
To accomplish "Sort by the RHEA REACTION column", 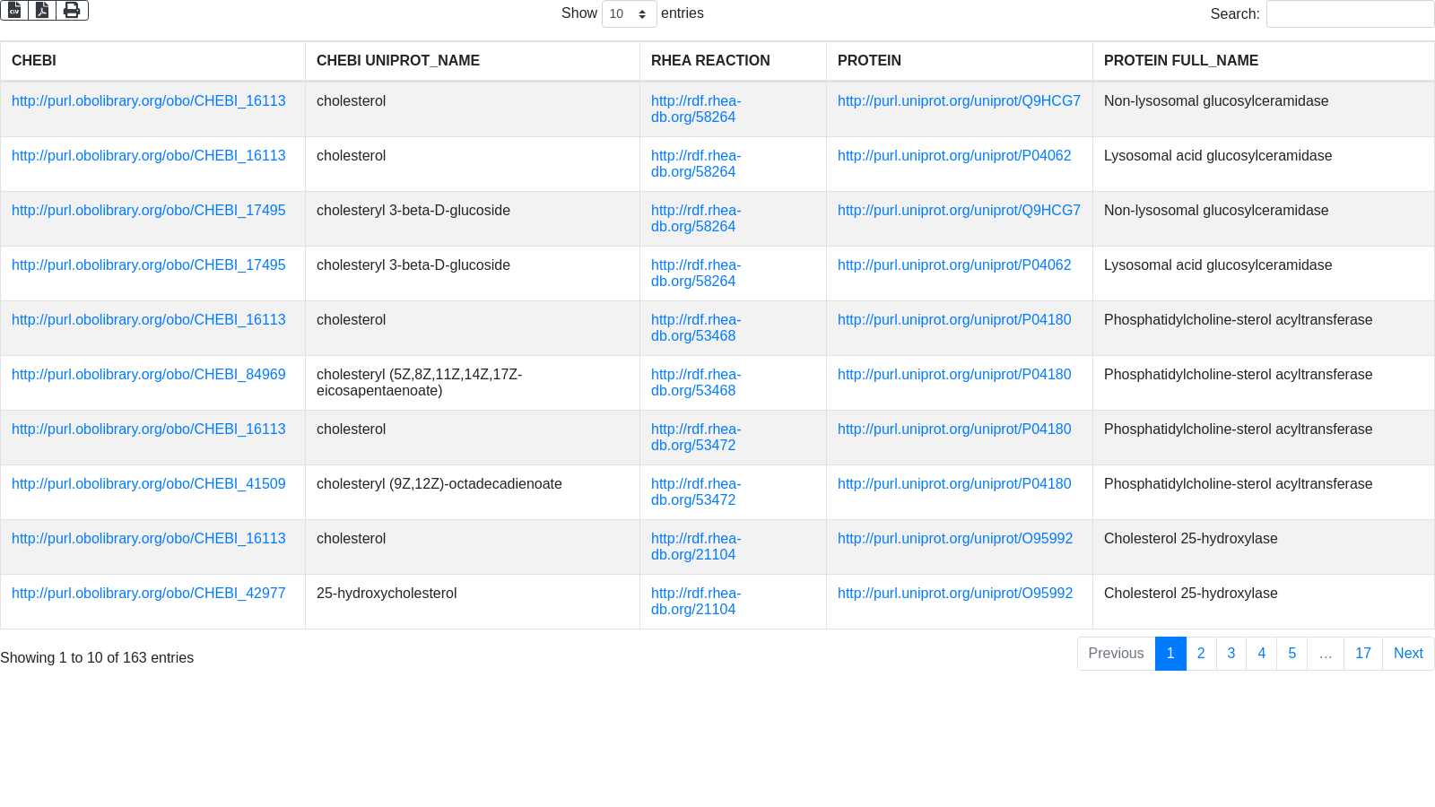I will (x=710, y=61).
